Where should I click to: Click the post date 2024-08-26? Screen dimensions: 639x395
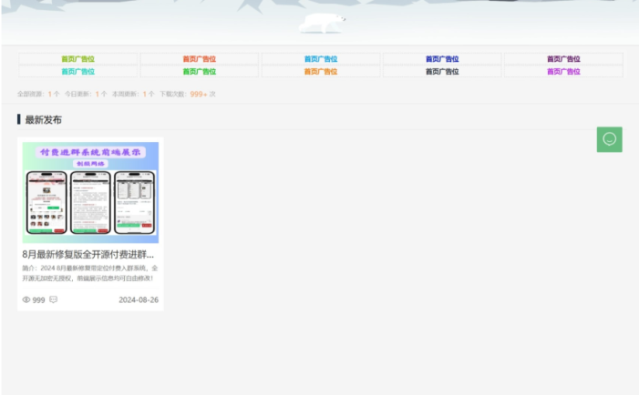tap(138, 299)
